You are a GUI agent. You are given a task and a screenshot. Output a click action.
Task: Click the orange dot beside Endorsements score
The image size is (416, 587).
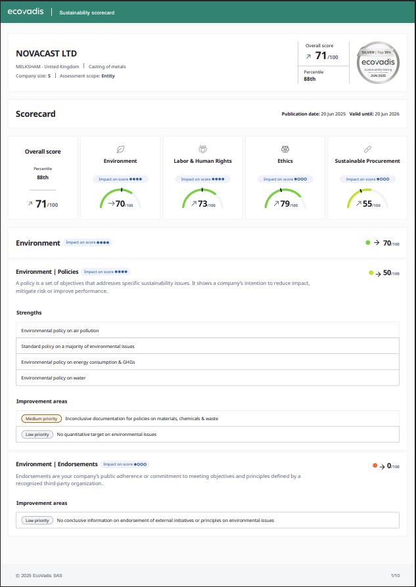tap(375, 466)
